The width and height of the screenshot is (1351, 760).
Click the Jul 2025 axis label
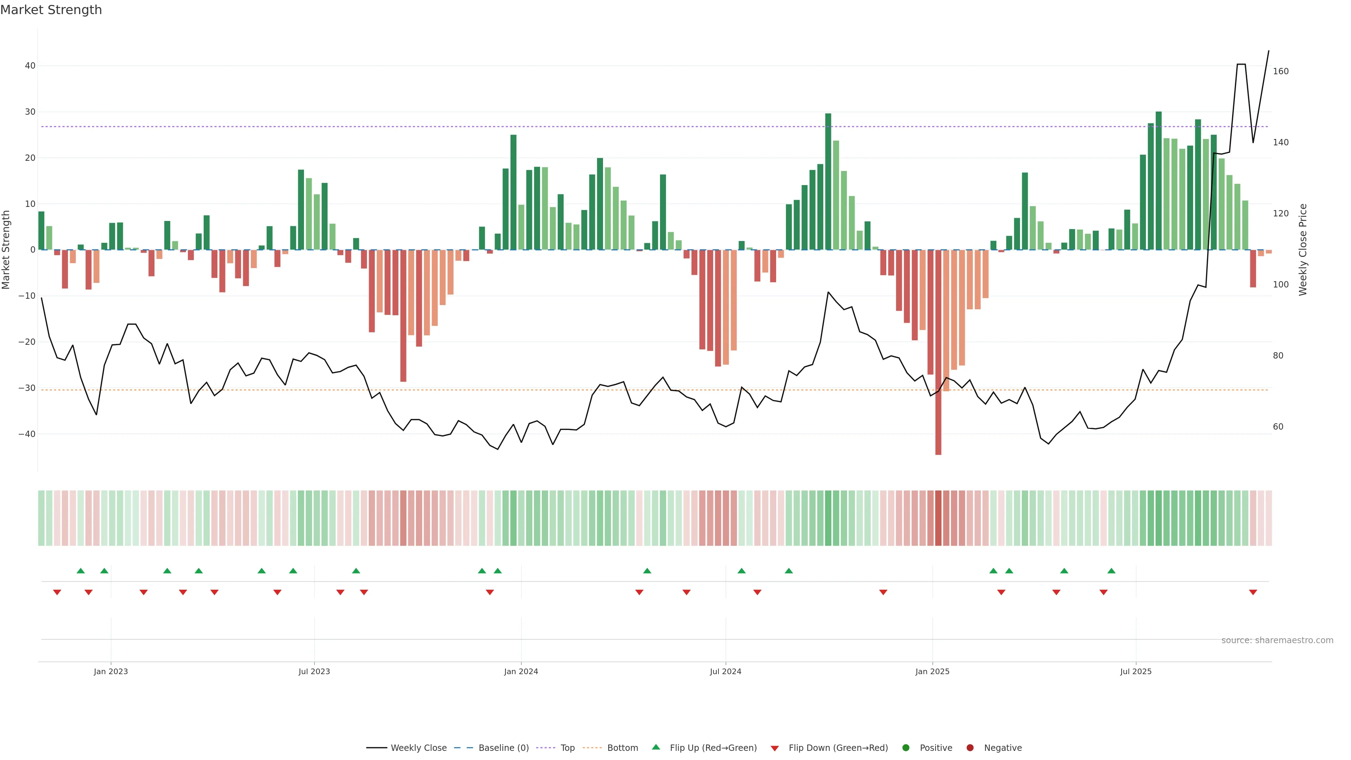1135,671
